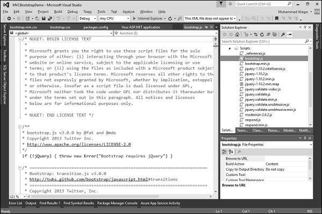
Task: Select respond.js in Solution Explorer
Action: (253, 120)
